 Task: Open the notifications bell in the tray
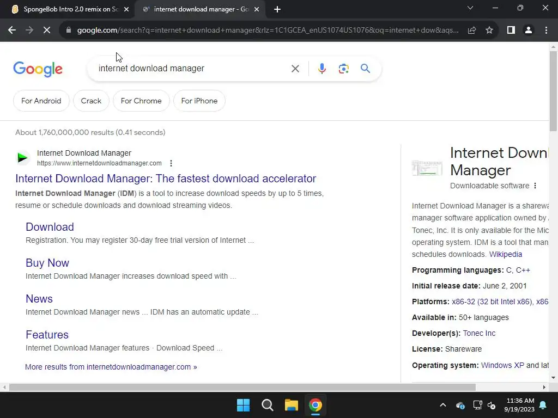coord(543,405)
